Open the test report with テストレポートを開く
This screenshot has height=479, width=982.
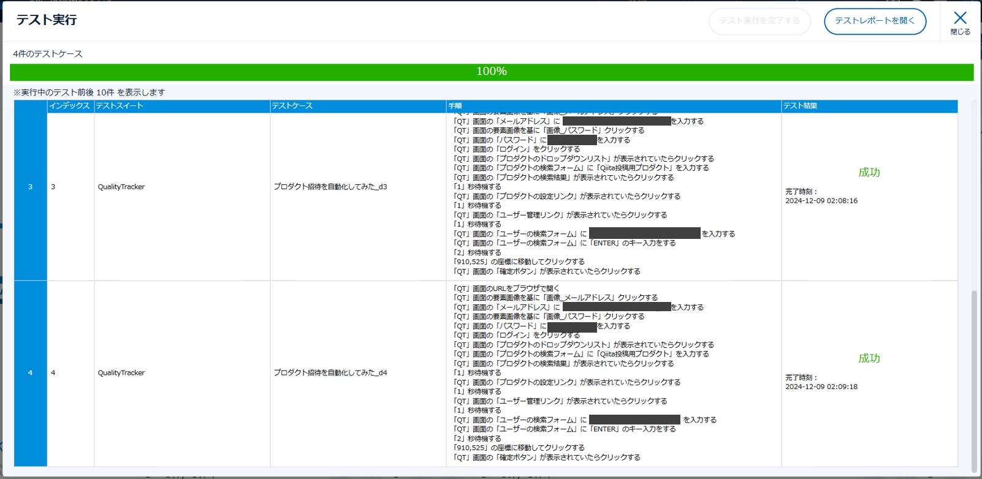pyautogui.click(x=875, y=21)
